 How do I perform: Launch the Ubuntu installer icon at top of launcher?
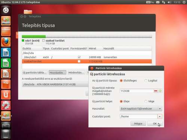tap(6, 21)
